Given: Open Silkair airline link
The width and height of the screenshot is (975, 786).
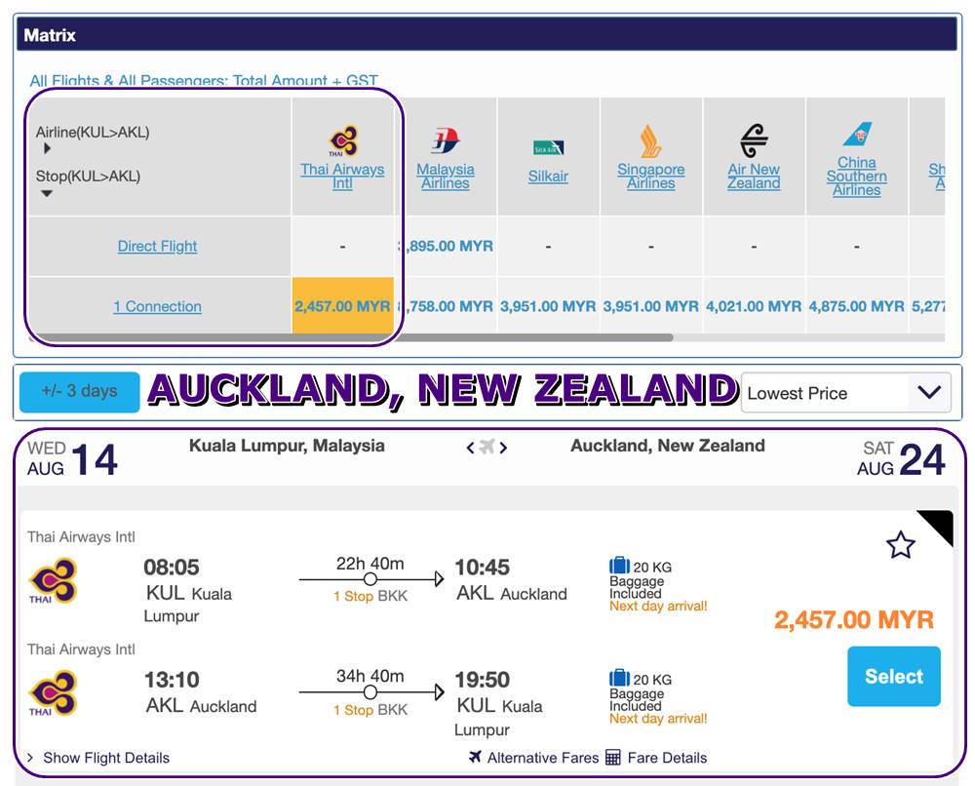Looking at the screenshot, I should [548, 177].
